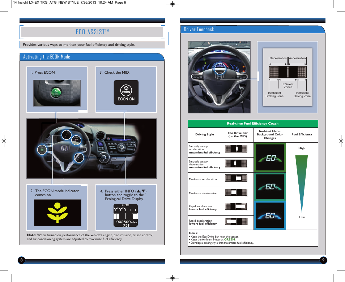Click the 'High' fuel efficiency label
Screen dimensions: 345x282
coord(302,148)
